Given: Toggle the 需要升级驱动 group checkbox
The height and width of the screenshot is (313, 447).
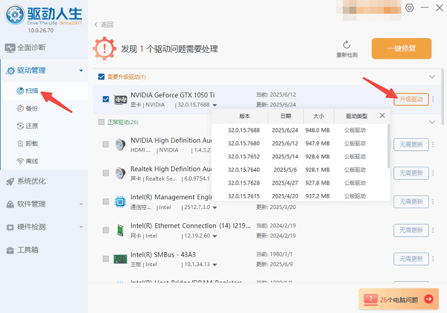Looking at the screenshot, I should pyautogui.click(x=101, y=77).
